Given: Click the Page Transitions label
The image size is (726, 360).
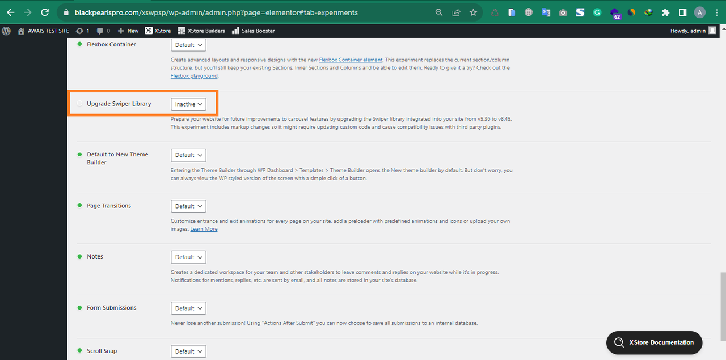Looking at the screenshot, I should (109, 206).
